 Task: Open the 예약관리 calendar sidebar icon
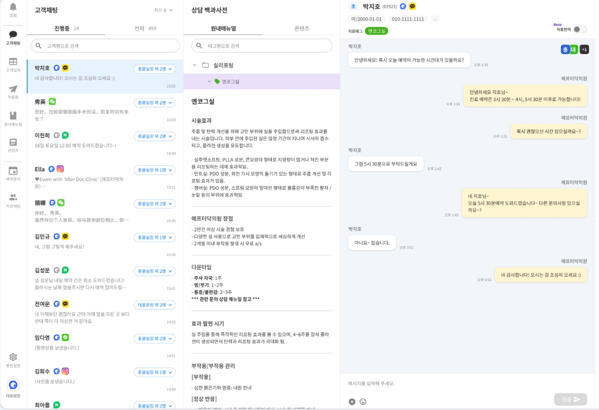click(x=13, y=171)
